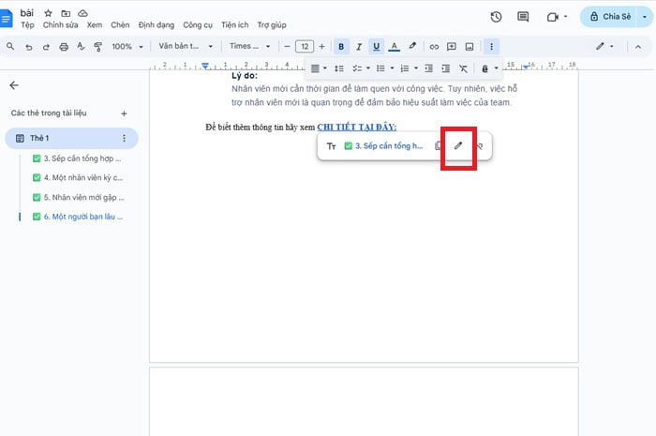The height and width of the screenshot is (436, 656).
Task: Open bulleted list style dropdown arrow
Action: click(x=392, y=68)
